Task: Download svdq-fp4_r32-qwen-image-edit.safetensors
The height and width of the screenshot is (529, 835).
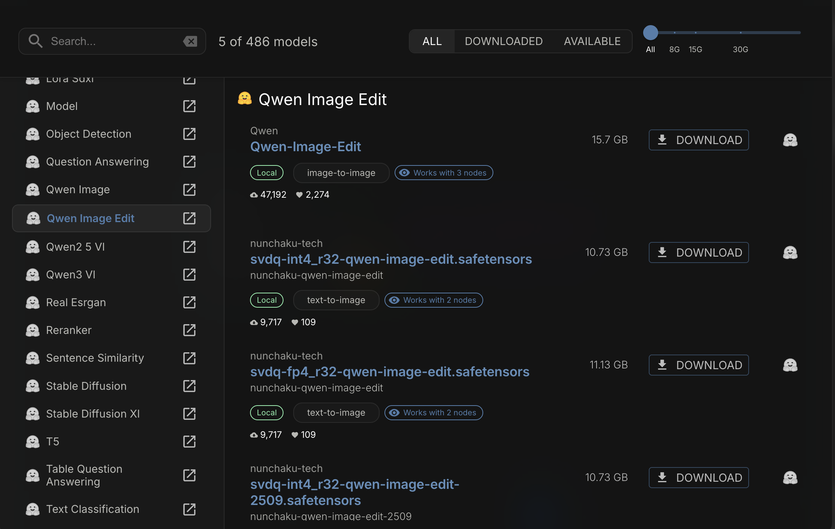Action: 699,365
